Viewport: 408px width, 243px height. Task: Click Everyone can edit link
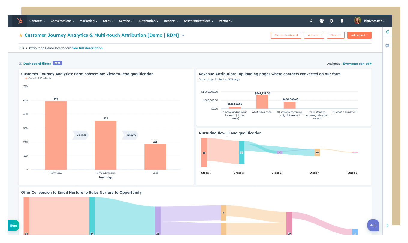coord(357,64)
